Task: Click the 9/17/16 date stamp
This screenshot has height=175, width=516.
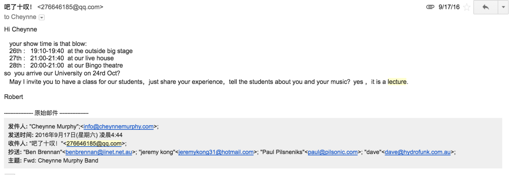Action: coord(449,7)
